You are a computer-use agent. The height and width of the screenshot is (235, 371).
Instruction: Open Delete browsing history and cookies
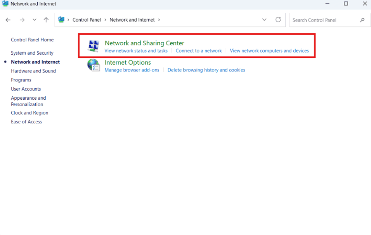pyautogui.click(x=206, y=70)
